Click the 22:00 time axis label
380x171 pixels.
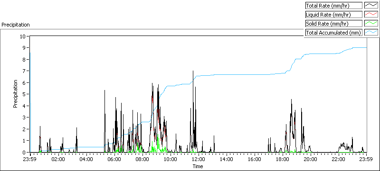click(339, 159)
